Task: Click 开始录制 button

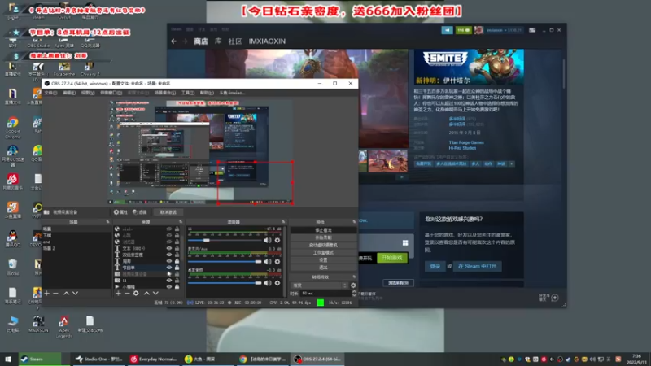Action: point(323,237)
